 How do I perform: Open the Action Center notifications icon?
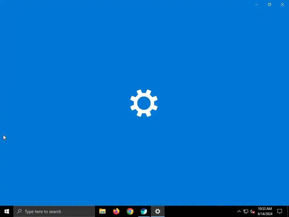point(280,211)
